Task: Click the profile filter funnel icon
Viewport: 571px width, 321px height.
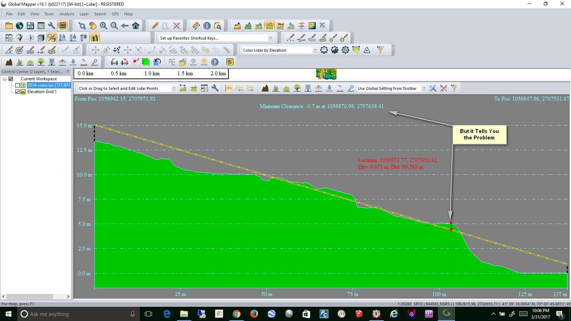Action: tap(454, 88)
